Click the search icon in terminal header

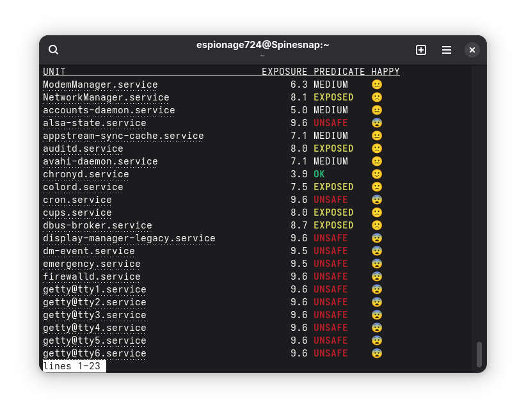point(54,50)
